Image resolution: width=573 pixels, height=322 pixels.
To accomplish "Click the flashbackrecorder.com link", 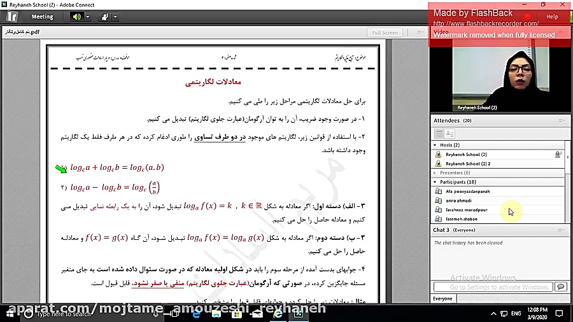I will point(486,24).
